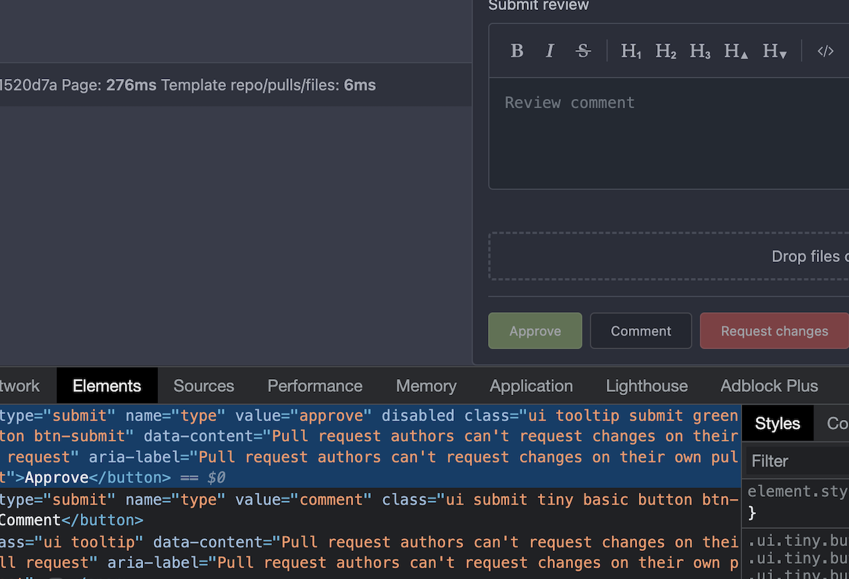Apply bold formatting in review editor
Viewport: 849px width, 579px height.
pyautogui.click(x=517, y=51)
